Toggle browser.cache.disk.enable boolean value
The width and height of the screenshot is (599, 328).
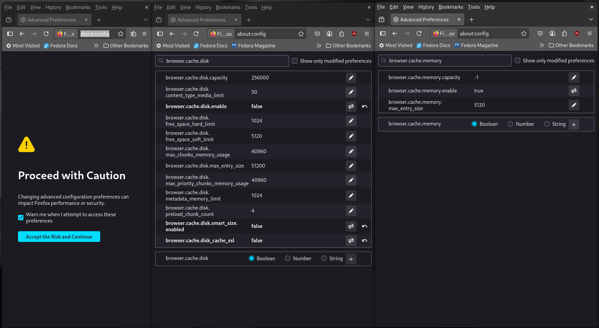tap(351, 106)
